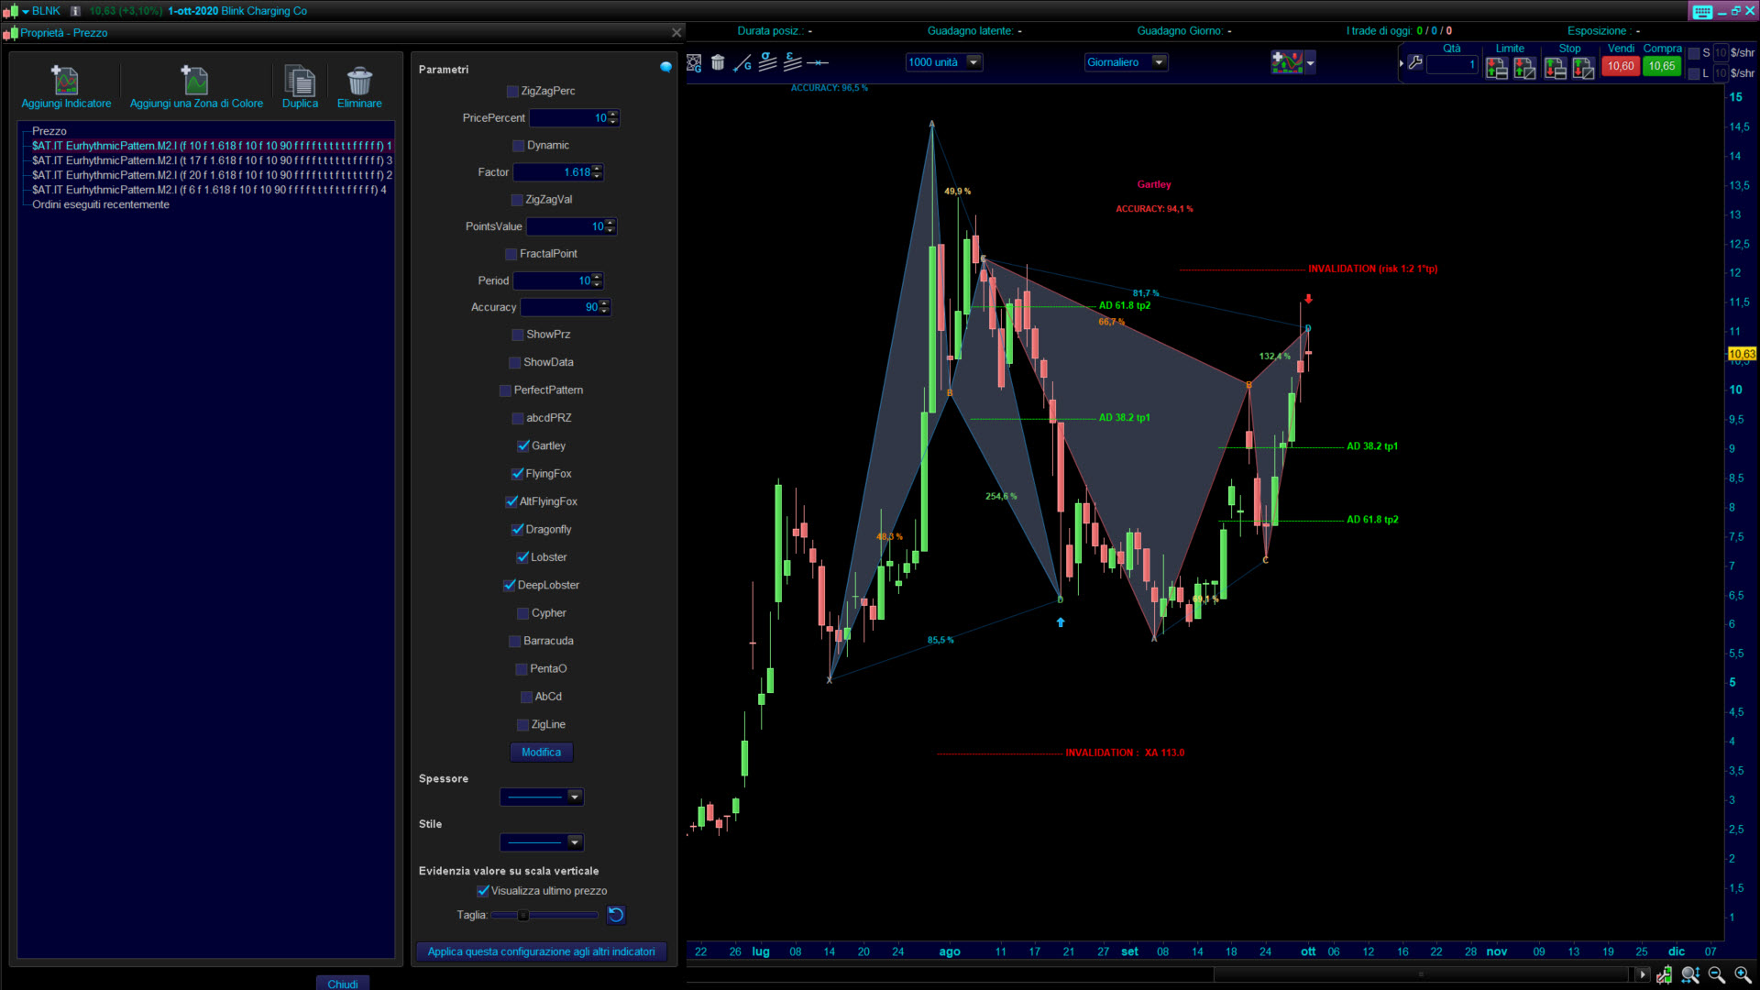Click zoom-in magnifier icon at bottom right

[x=1743, y=974]
